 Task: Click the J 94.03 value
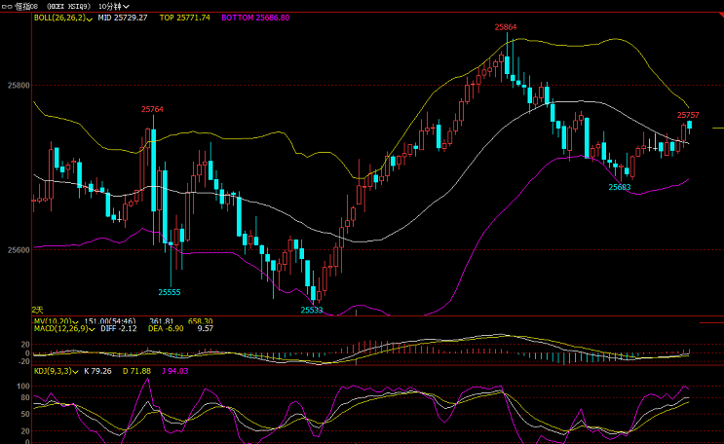(x=175, y=371)
